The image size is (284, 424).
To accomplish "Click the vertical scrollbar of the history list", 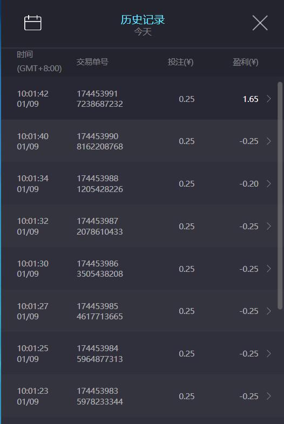I will pos(280,195).
